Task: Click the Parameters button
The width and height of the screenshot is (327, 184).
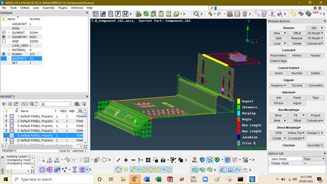Action: tap(278, 55)
